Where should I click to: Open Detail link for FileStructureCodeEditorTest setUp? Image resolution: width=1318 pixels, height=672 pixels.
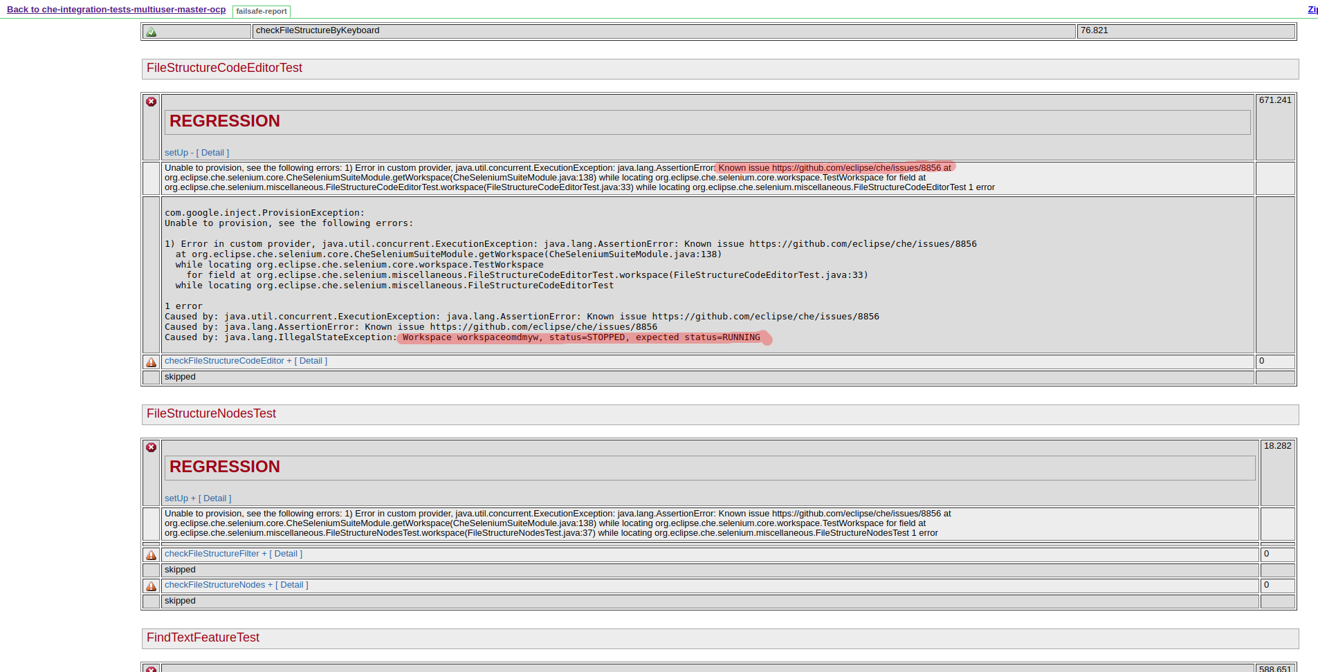213,153
